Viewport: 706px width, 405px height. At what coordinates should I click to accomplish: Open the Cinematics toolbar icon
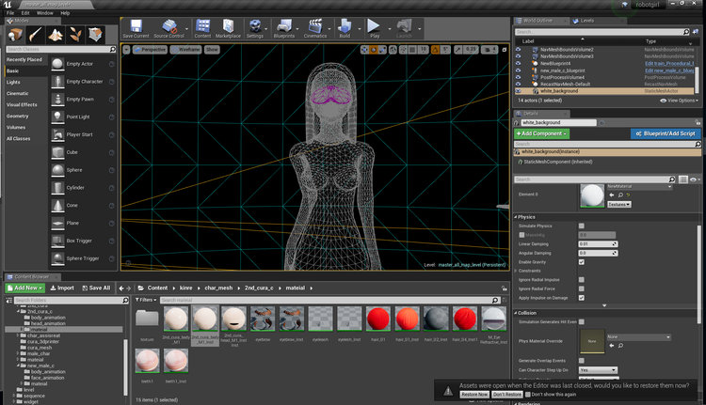314,26
